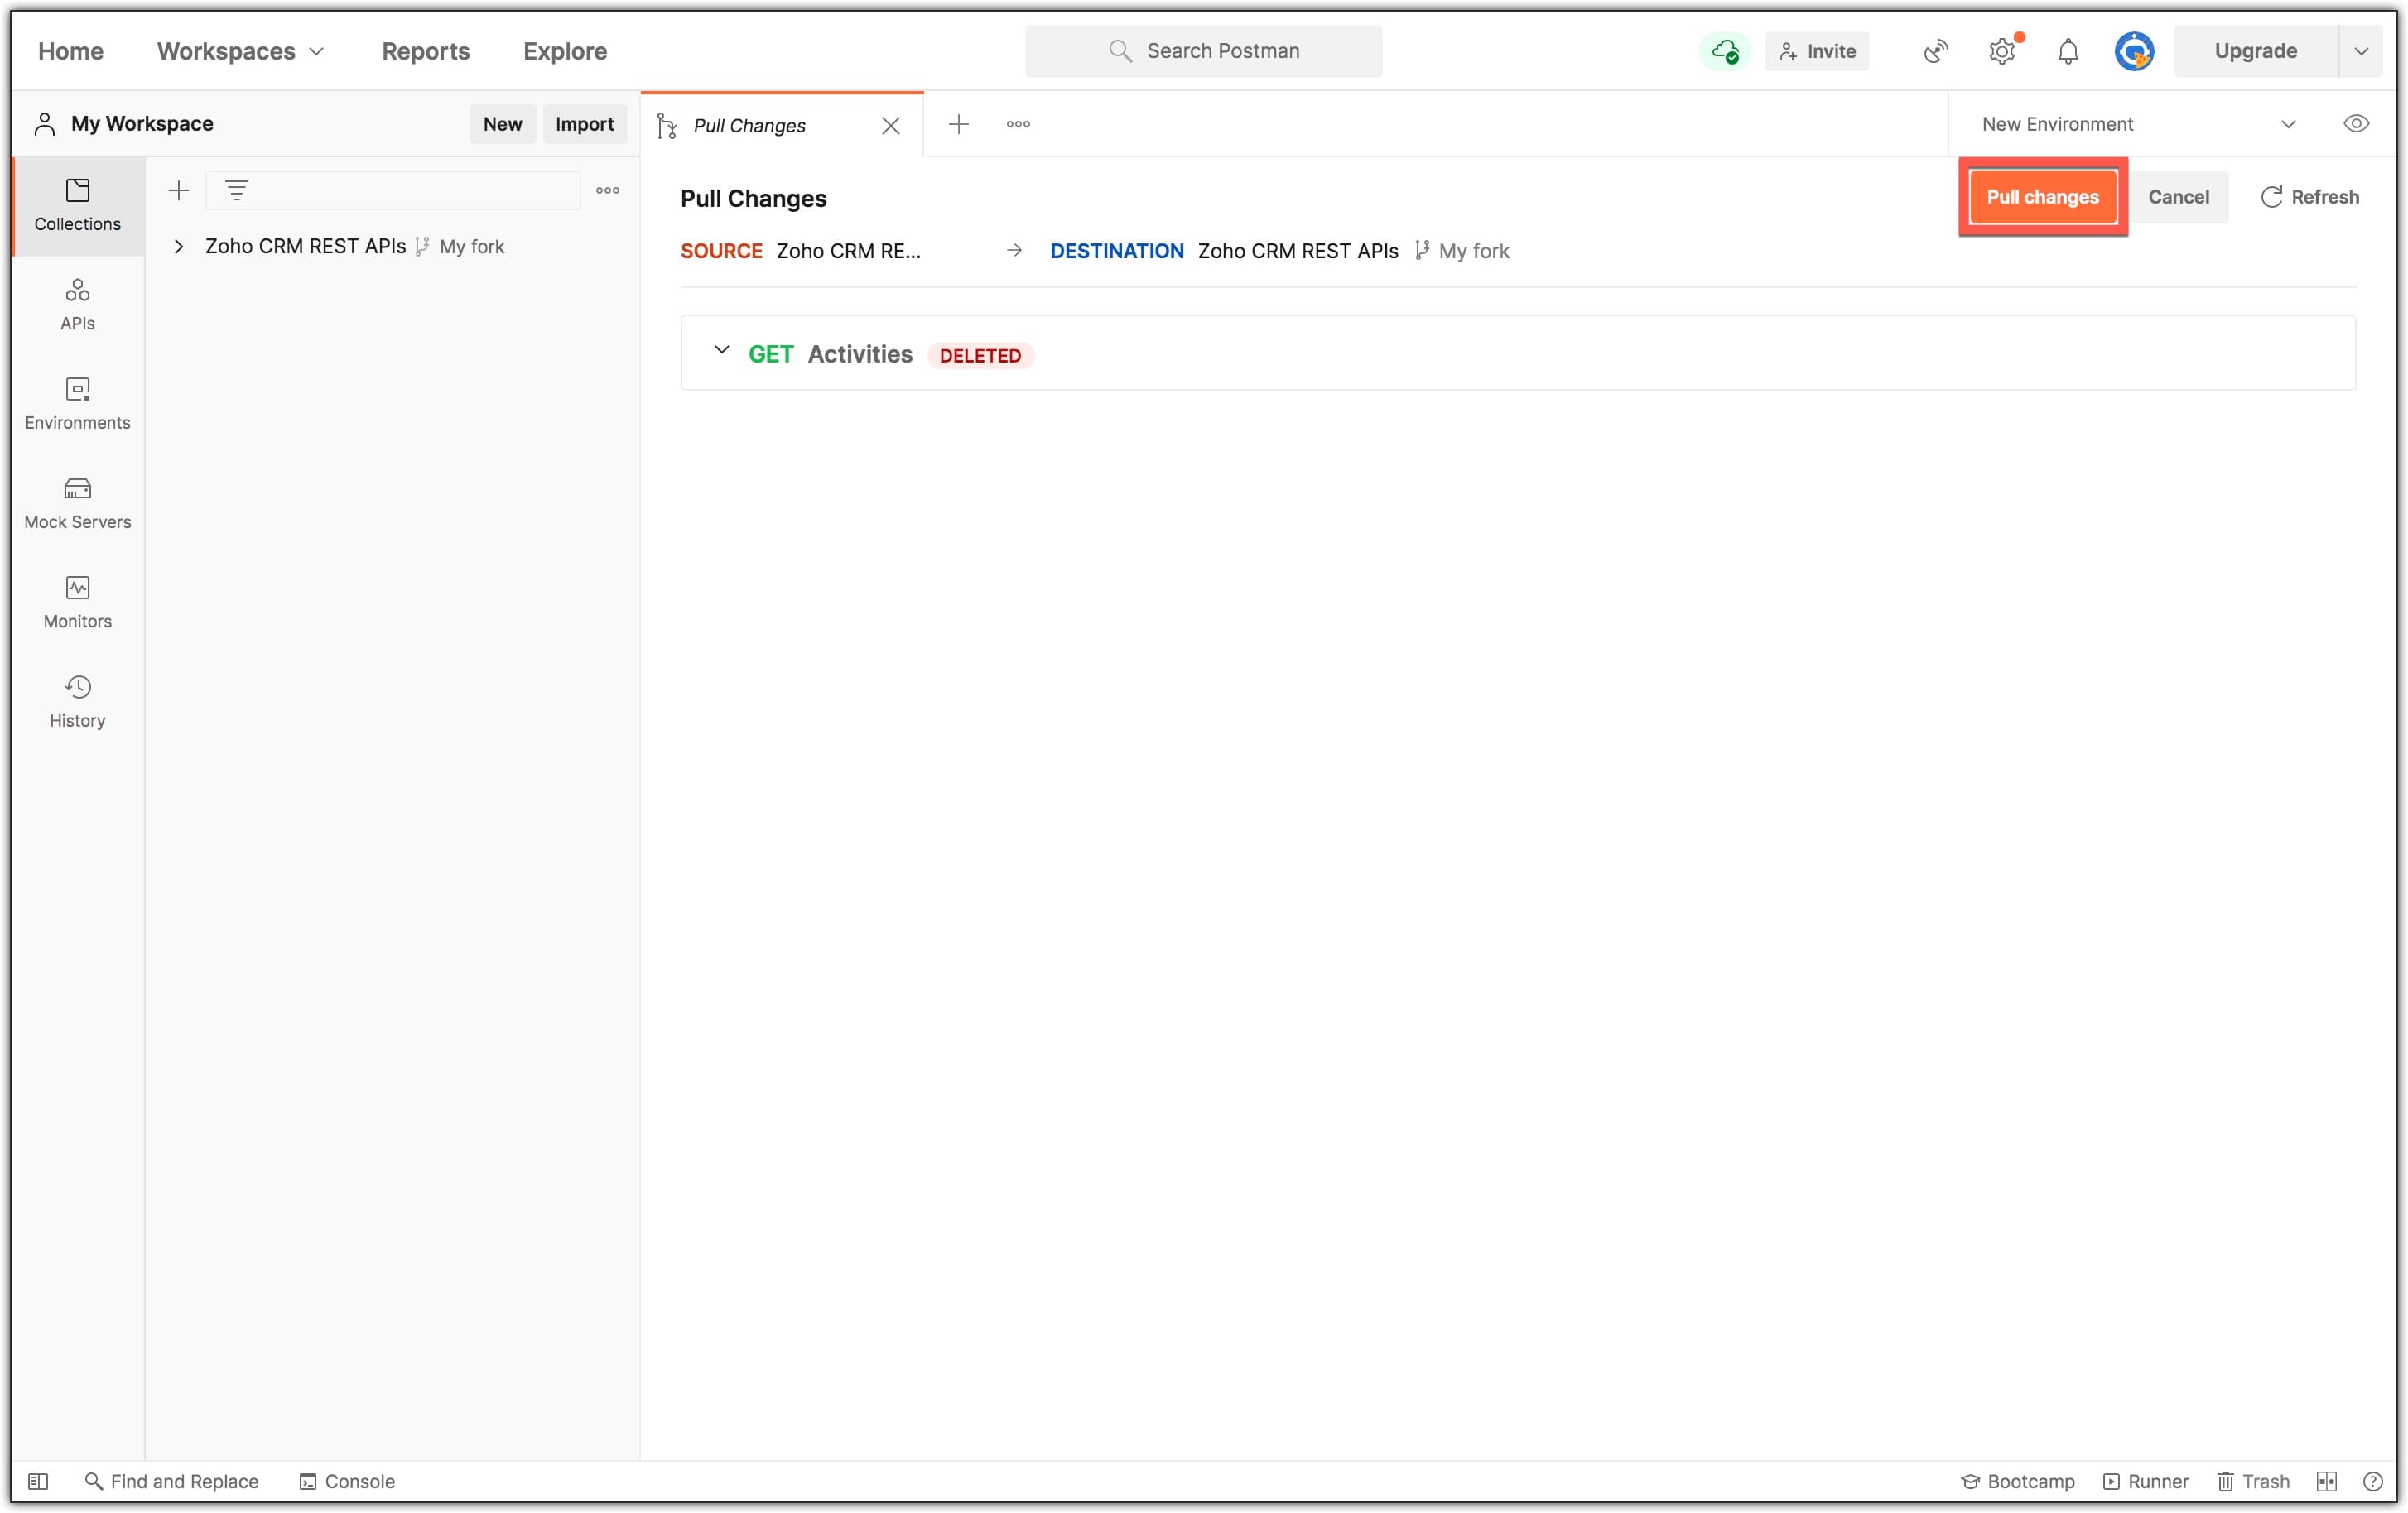
Task: Click Refresh
Action: pyautogui.click(x=2310, y=197)
